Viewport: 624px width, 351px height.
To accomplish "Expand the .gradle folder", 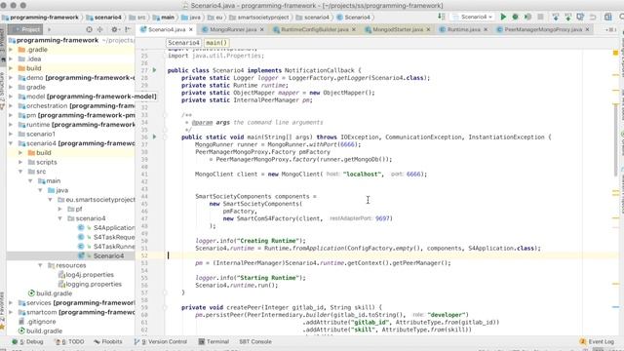I will [x=11, y=50].
